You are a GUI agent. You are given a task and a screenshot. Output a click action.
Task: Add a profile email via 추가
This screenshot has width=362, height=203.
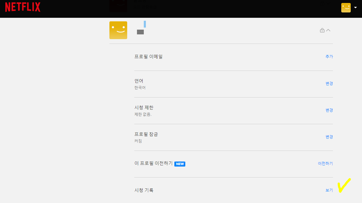(x=329, y=56)
